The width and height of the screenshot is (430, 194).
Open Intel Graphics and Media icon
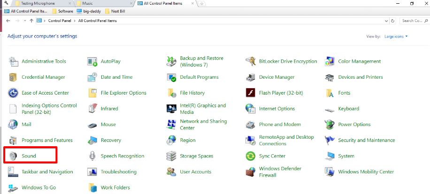pos(171,109)
